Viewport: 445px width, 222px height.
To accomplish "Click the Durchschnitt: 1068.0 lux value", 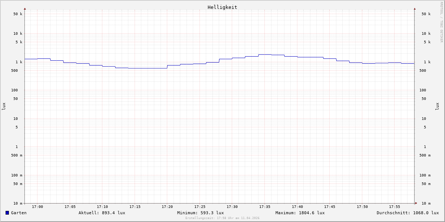I will (x=408, y=213).
